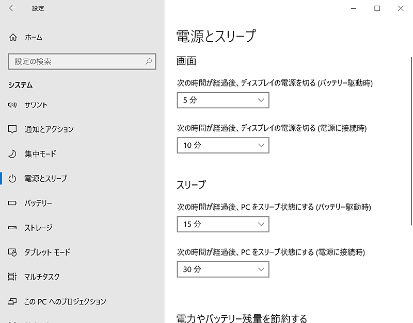The image size is (413, 323).
Task: Expand the 30 分 sleep dropdown
Action: click(223, 269)
